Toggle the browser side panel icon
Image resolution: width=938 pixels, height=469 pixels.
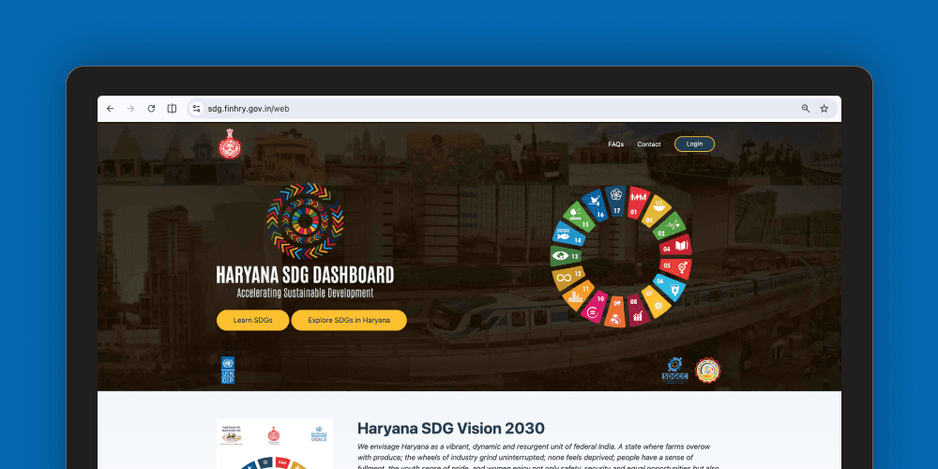172,108
